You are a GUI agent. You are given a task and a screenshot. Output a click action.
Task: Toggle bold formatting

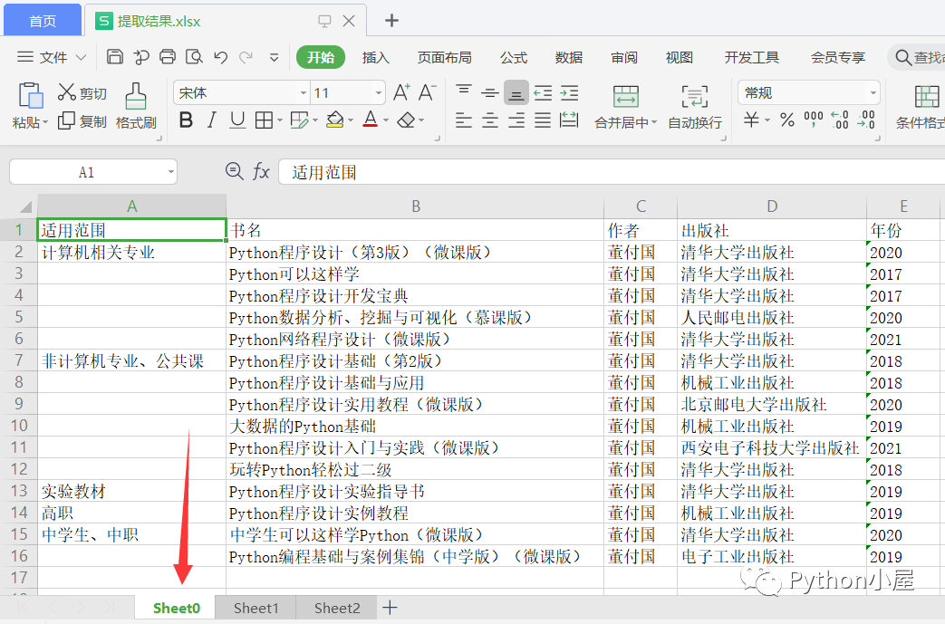click(x=187, y=120)
